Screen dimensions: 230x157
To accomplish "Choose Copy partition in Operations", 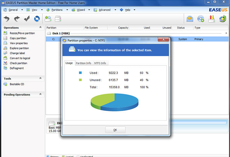I will pyautogui.click(x=18, y=38).
